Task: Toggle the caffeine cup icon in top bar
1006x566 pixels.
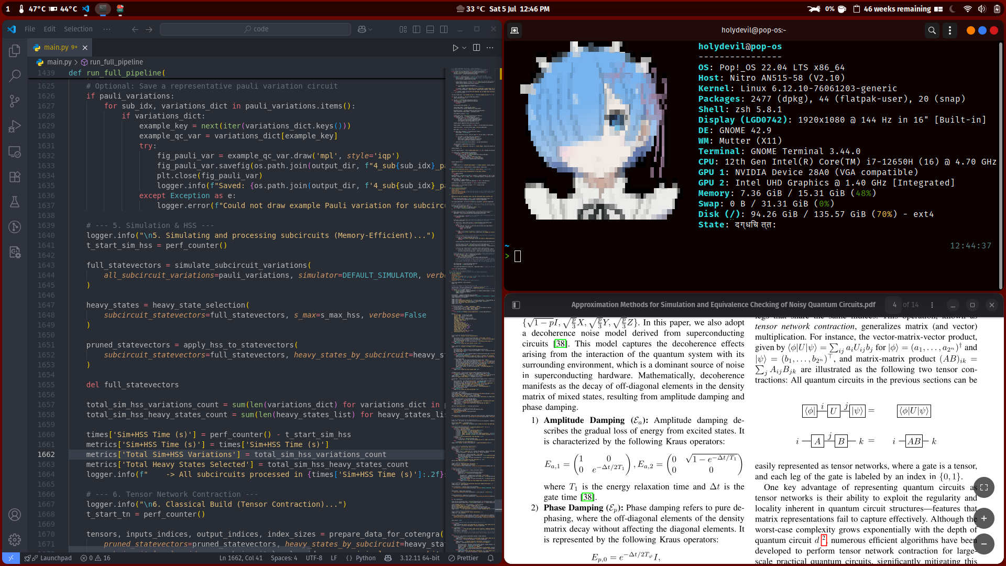Action: (x=842, y=9)
